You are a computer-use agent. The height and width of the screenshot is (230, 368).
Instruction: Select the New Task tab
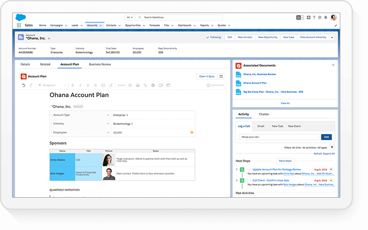pos(277,126)
